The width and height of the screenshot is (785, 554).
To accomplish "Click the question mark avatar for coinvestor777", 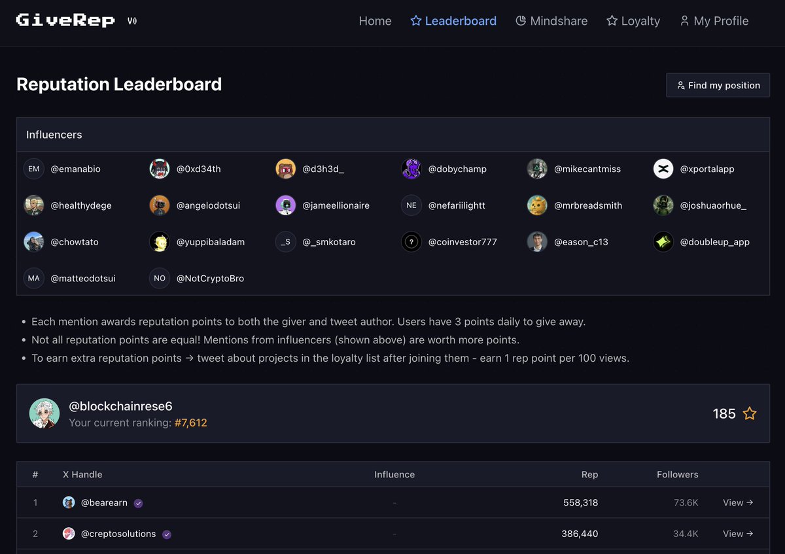I will tap(411, 242).
